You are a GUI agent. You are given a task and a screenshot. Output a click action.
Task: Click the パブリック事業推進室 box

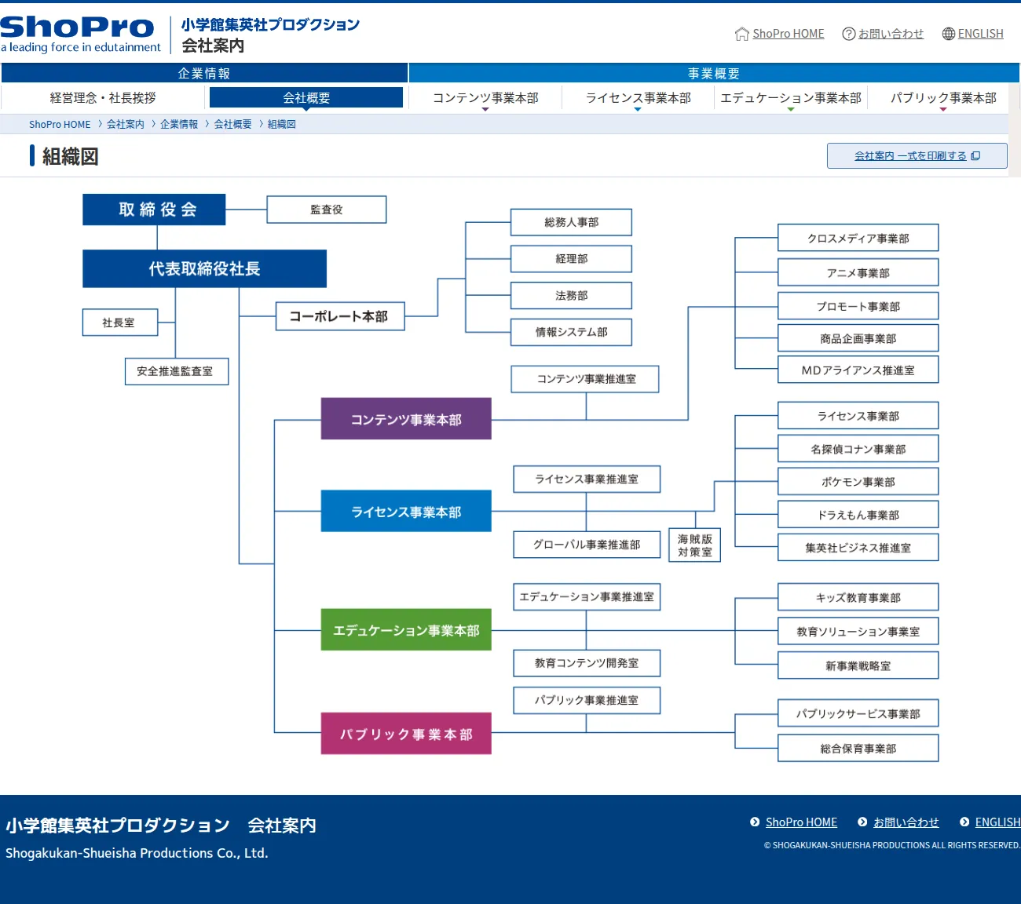587,700
